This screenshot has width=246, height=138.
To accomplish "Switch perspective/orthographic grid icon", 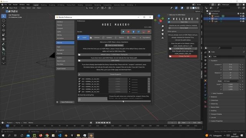I will [x=163, y=38].
